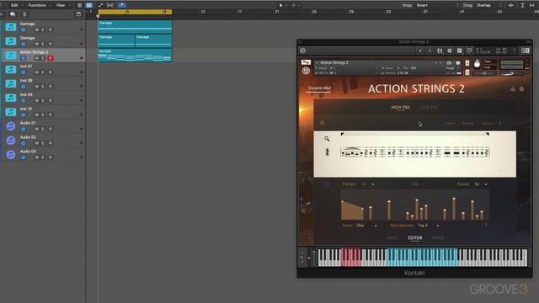
Task: Disable record on Action Strings 2 track
Action: pos(51,58)
